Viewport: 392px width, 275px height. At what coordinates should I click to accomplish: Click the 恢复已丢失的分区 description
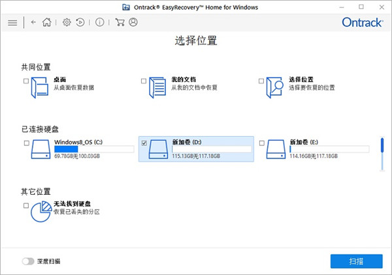76,212
